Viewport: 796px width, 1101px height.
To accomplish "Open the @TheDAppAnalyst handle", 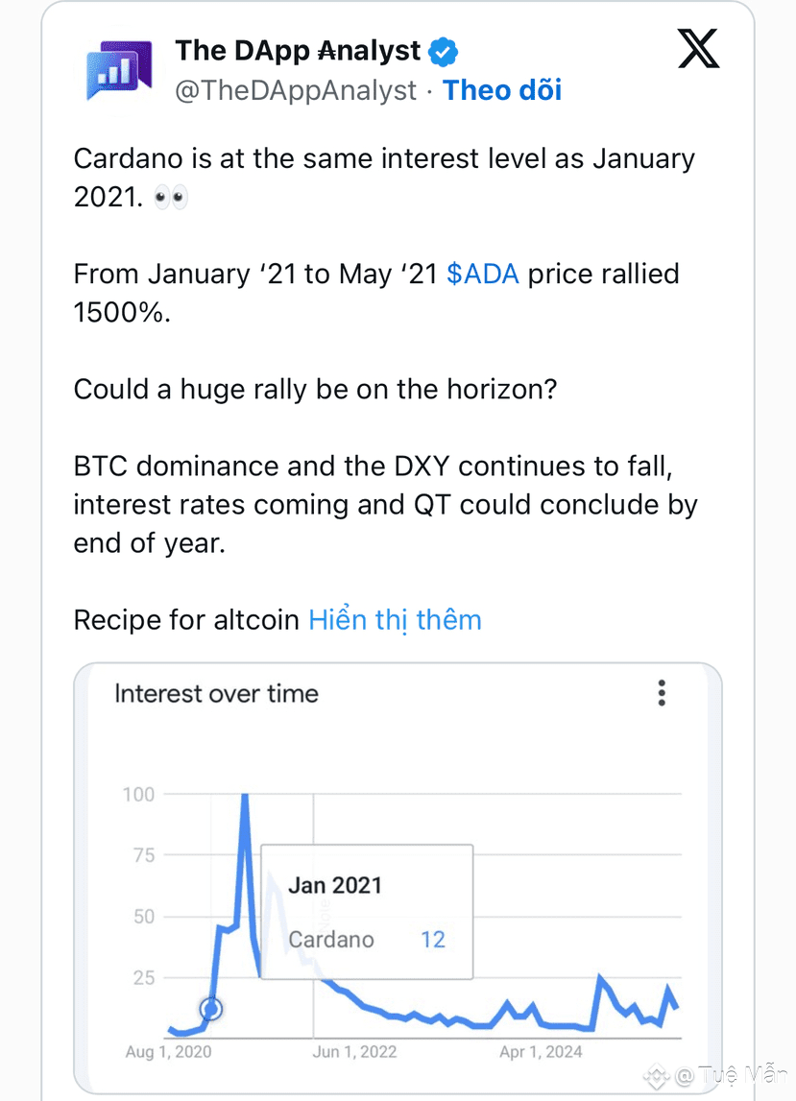I will [x=296, y=90].
